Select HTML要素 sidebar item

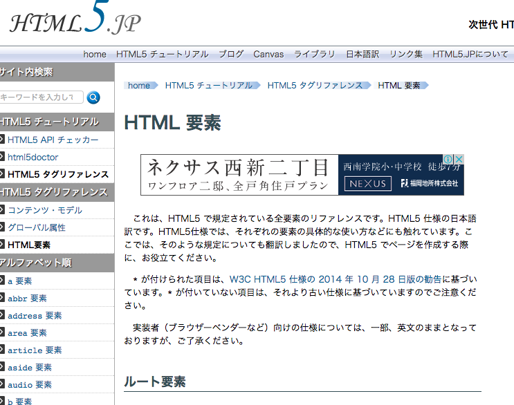coord(29,245)
